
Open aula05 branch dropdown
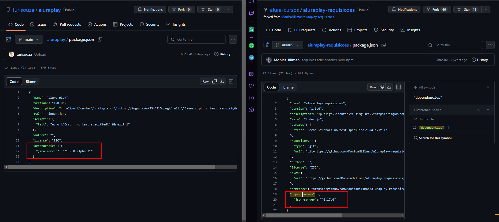click(x=288, y=45)
